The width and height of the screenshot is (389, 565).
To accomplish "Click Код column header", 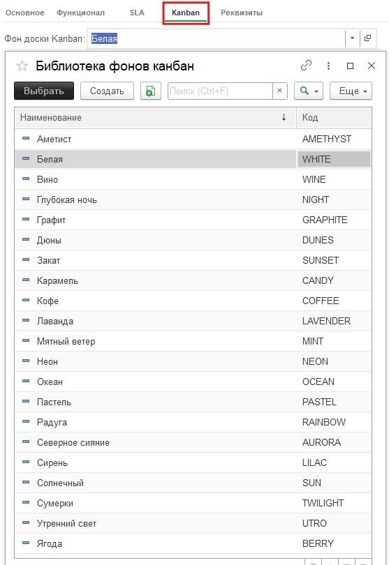I will [334, 117].
